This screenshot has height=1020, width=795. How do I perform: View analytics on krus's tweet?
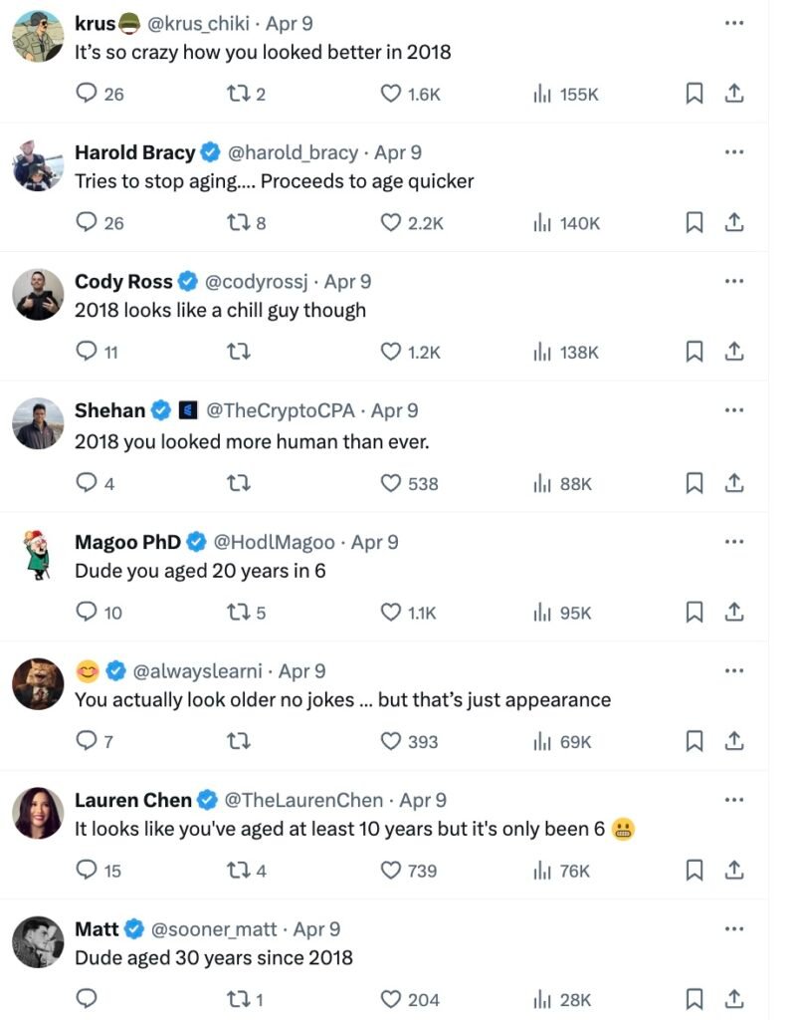[x=542, y=94]
